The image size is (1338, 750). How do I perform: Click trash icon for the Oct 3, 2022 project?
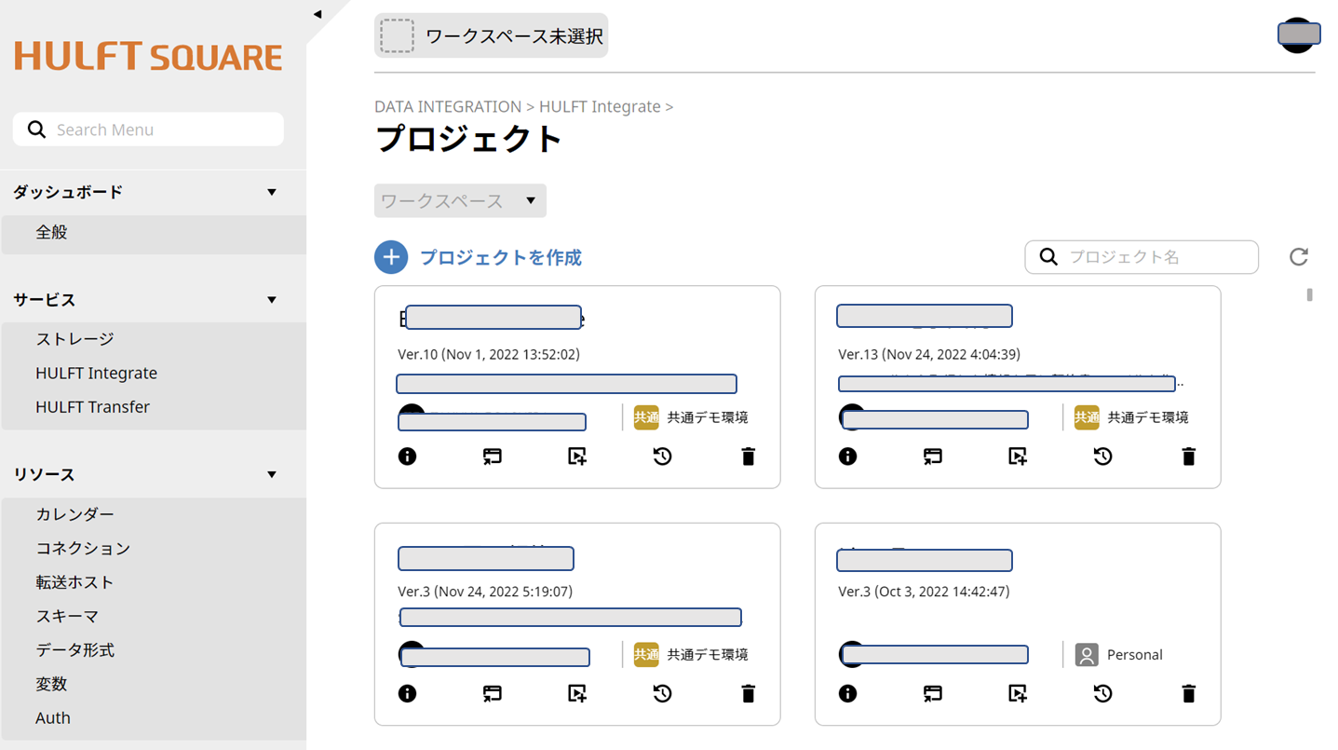1188,693
